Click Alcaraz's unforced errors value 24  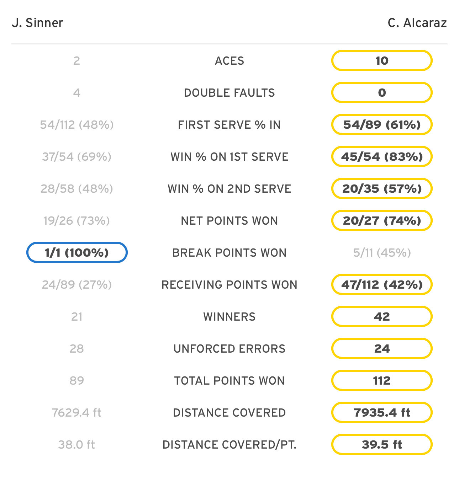(x=382, y=348)
